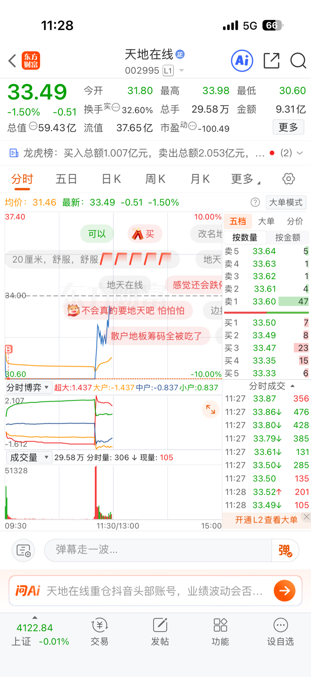Send danmaku with the 弹 icon
Screen dimensions: 311x677
(285, 551)
